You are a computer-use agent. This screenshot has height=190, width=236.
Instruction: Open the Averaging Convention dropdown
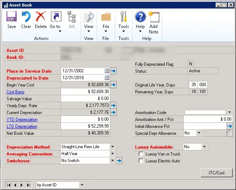[x=113, y=154]
